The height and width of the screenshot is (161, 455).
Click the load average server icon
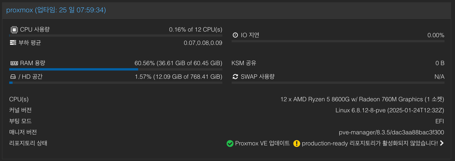13,43
